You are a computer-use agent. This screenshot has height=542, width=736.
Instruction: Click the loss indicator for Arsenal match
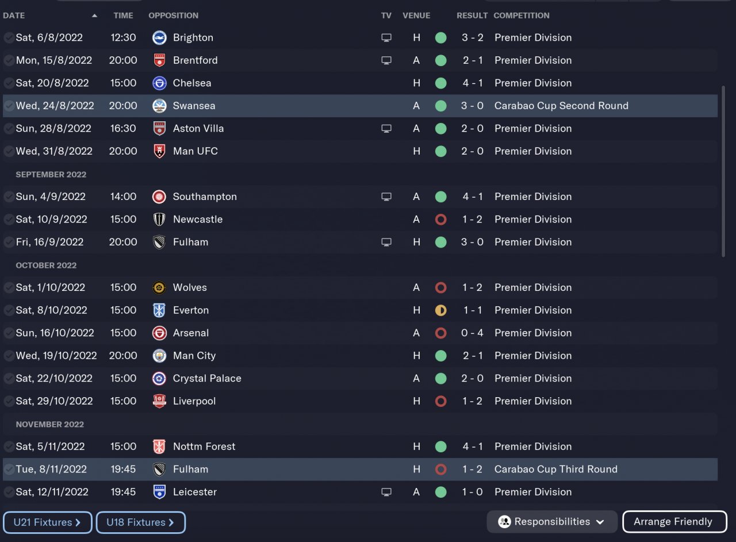(440, 333)
